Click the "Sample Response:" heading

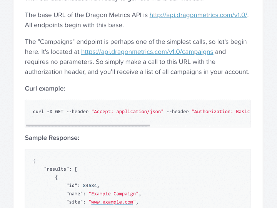click(x=52, y=138)
